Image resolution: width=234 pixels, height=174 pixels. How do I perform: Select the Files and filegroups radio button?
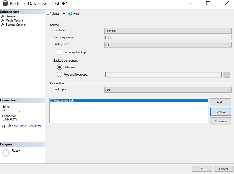pyautogui.click(x=59, y=74)
